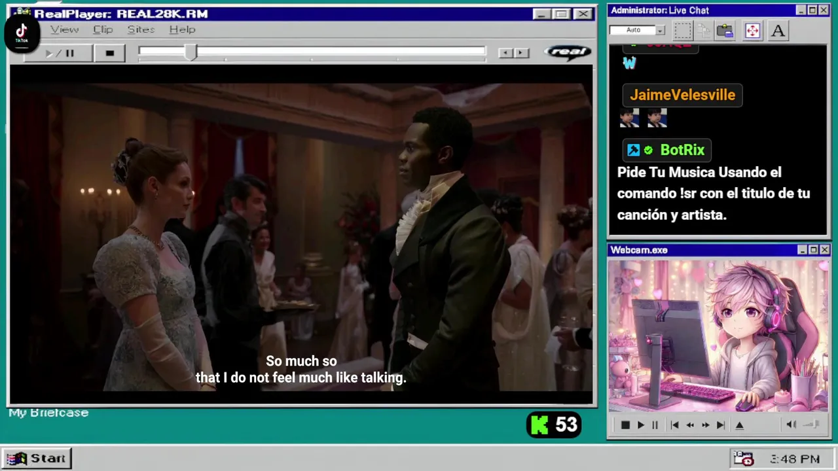
Task: Mute the speaker in Webcam.exe player
Action: 791,425
